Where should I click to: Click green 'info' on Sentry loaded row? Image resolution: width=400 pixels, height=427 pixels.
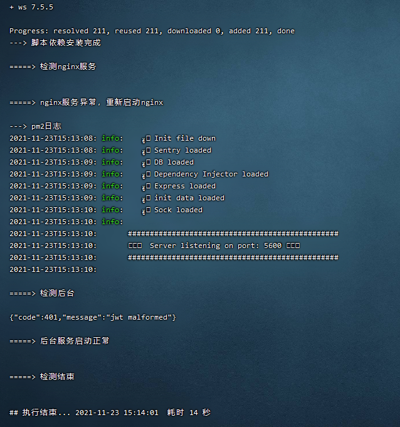pyautogui.click(x=110, y=150)
